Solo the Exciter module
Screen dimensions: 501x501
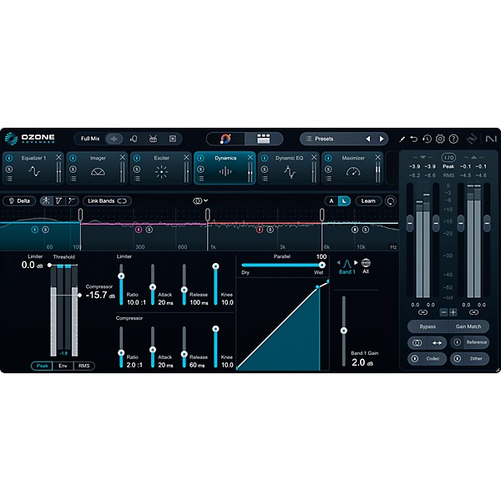click(137, 170)
